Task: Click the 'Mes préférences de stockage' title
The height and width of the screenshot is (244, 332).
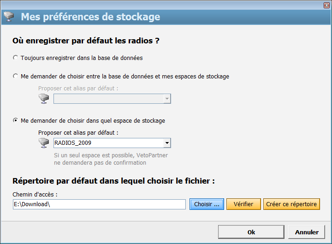Action: 90,18
